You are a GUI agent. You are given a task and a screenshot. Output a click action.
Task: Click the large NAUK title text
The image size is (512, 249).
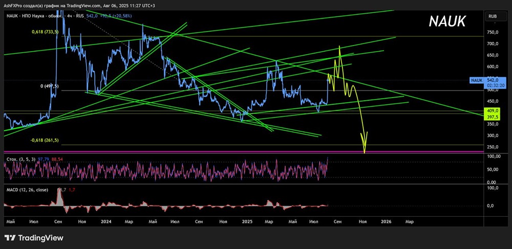click(447, 21)
